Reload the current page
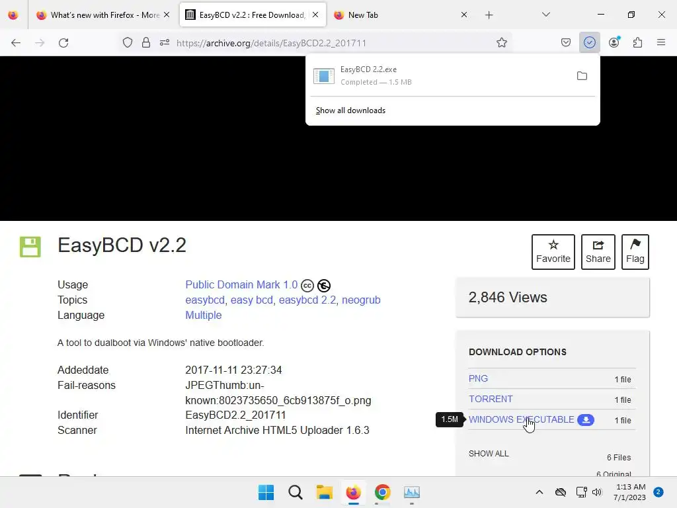Viewport: 677px width, 508px height. tap(63, 43)
